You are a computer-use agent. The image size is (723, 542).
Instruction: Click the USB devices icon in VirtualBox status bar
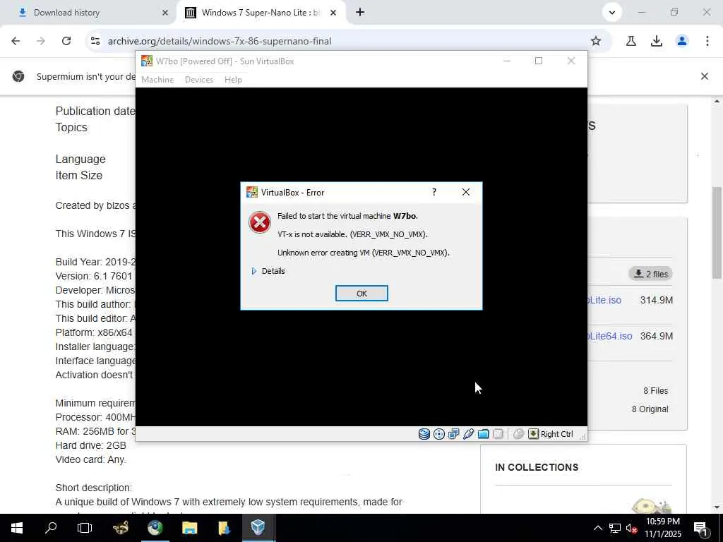(469, 434)
